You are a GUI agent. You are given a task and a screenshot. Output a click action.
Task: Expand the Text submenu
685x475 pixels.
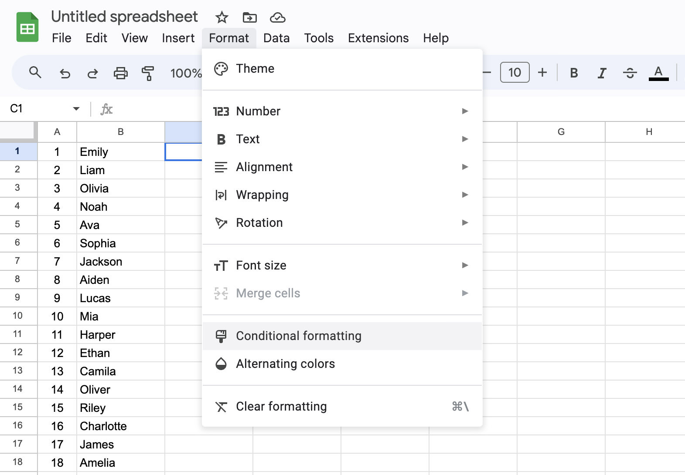tap(342, 139)
